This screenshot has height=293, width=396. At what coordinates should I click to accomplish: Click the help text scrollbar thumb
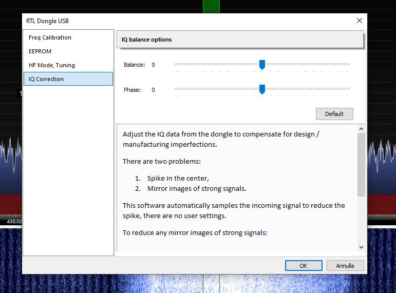click(x=361, y=164)
